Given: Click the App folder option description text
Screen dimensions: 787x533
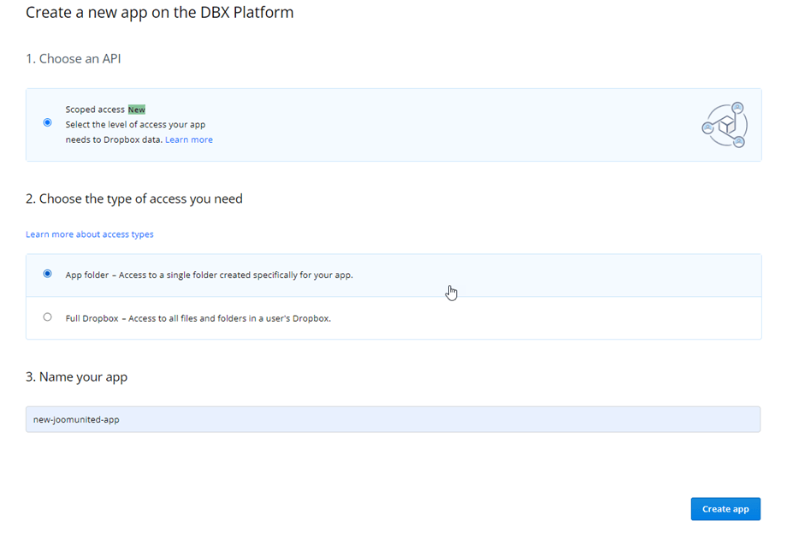Looking at the screenshot, I should [x=209, y=275].
